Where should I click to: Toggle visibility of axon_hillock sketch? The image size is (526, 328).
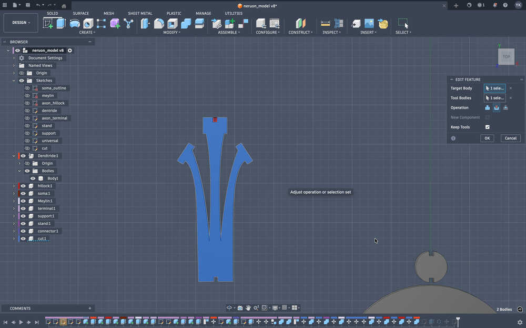pyautogui.click(x=27, y=103)
